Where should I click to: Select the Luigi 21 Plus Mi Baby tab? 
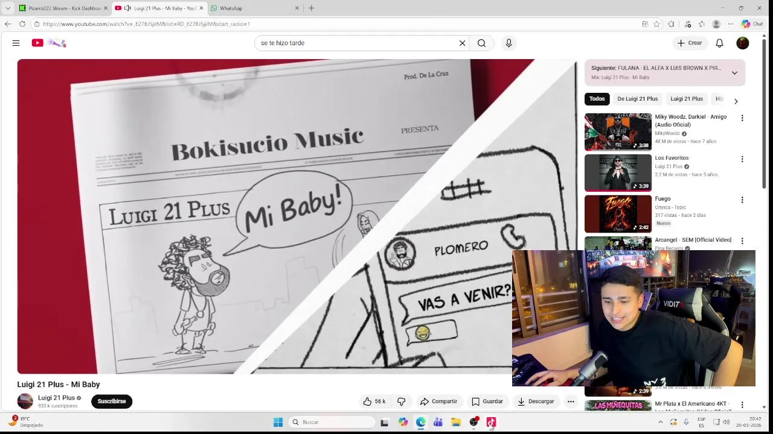click(x=158, y=8)
